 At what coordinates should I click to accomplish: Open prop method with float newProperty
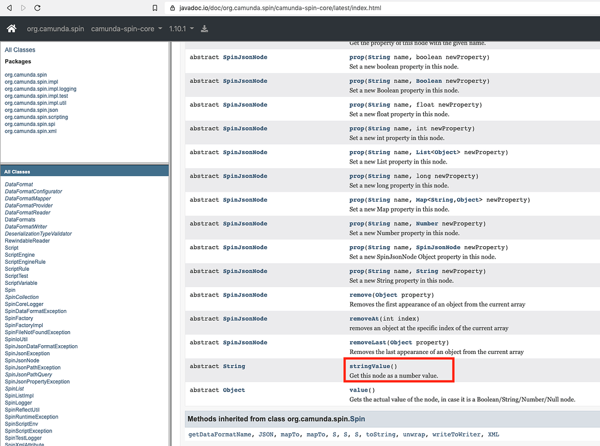[x=357, y=104]
